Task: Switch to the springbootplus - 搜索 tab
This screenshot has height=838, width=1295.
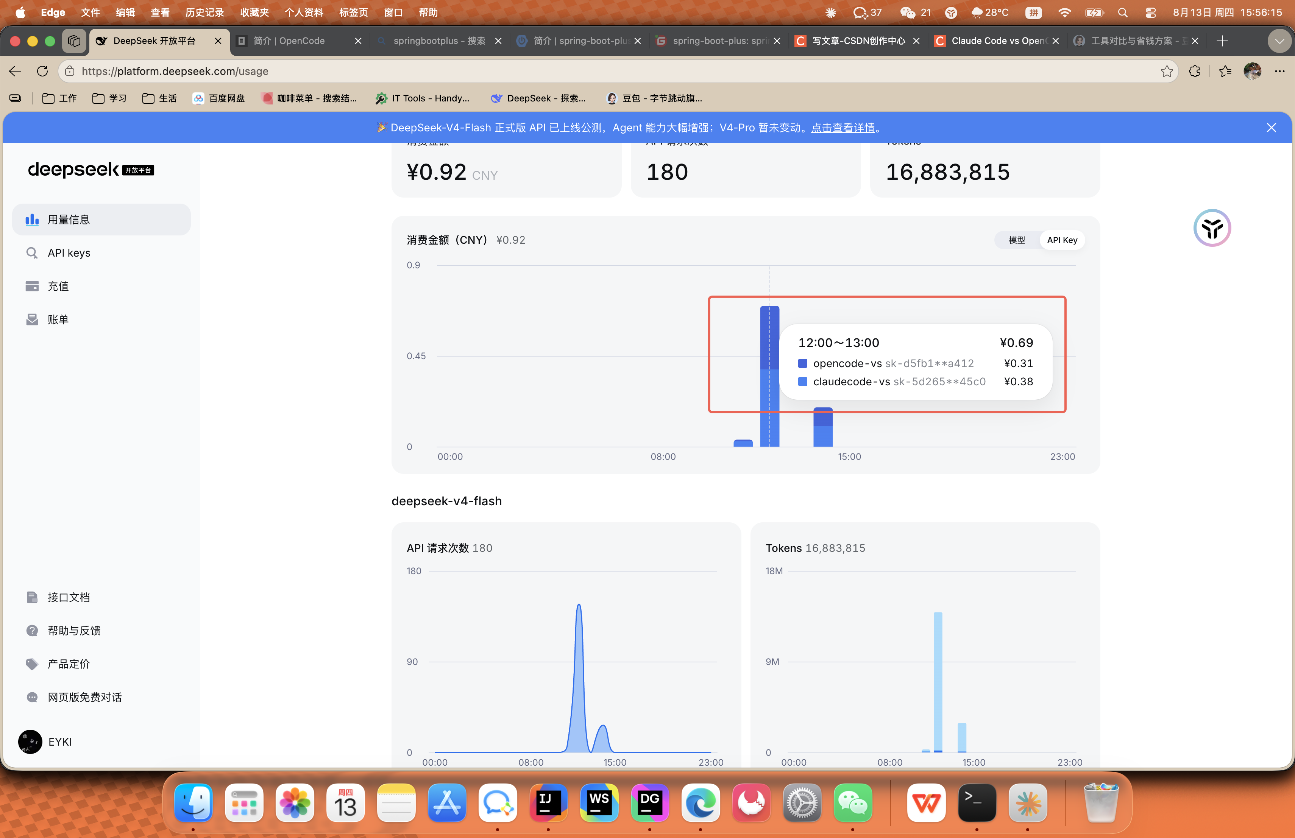Action: [439, 41]
